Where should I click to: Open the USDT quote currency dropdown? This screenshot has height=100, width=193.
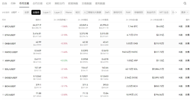click(x=15, y=12)
